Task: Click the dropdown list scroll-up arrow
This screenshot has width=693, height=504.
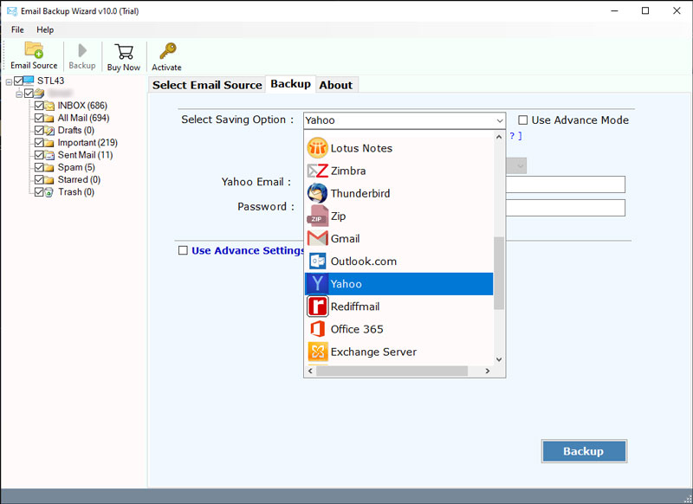Action: click(x=499, y=138)
